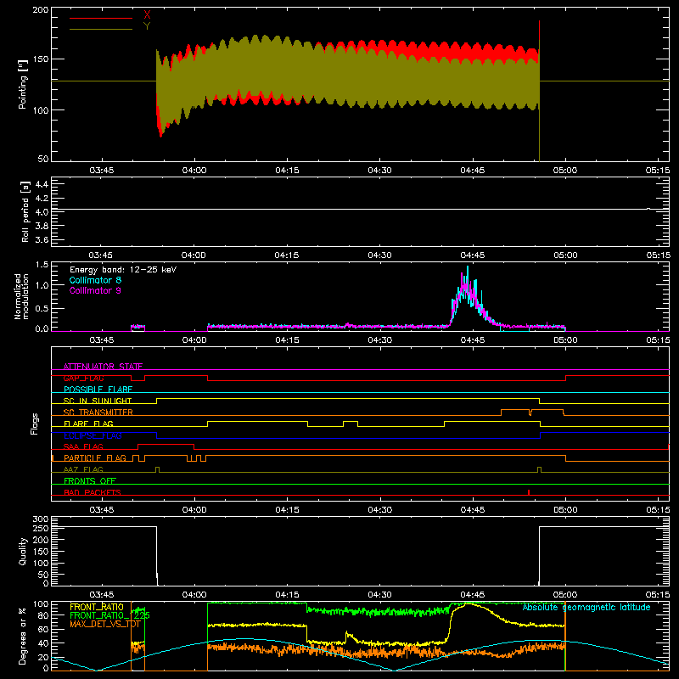Click the 'FRONTS_OFF' flag label
This screenshot has height=679, width=679.
tap(90, 480)
